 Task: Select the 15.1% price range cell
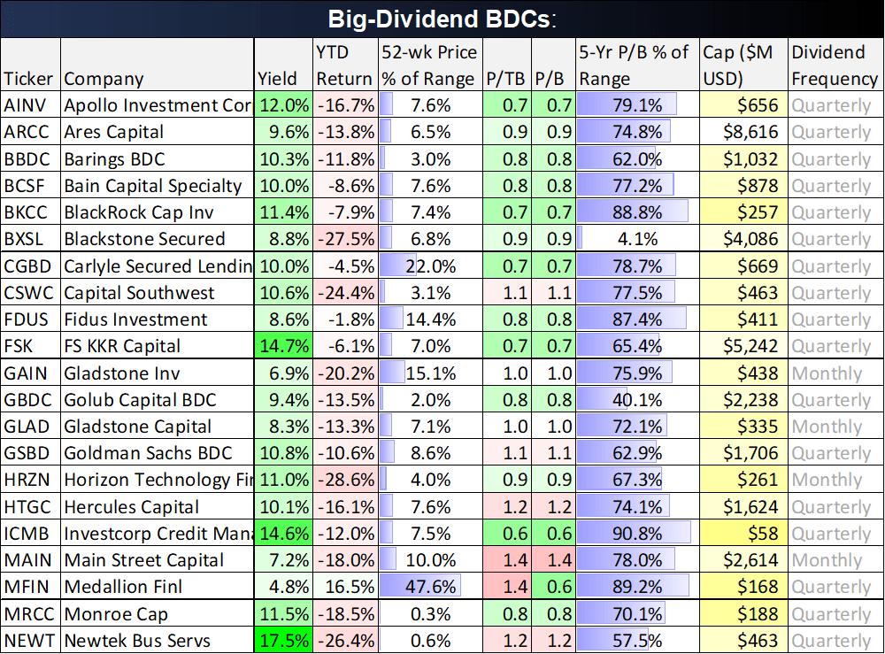tap(431, 373)
